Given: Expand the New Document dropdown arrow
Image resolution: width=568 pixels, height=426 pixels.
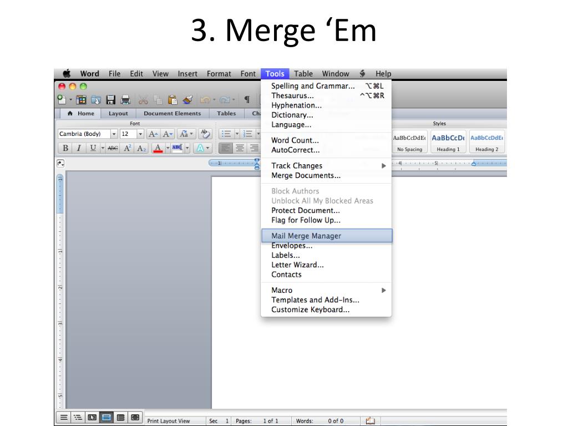Looking at the screenshot, I should [70, 100].
